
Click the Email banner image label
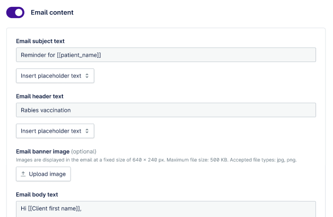click(x=42, y=151)
